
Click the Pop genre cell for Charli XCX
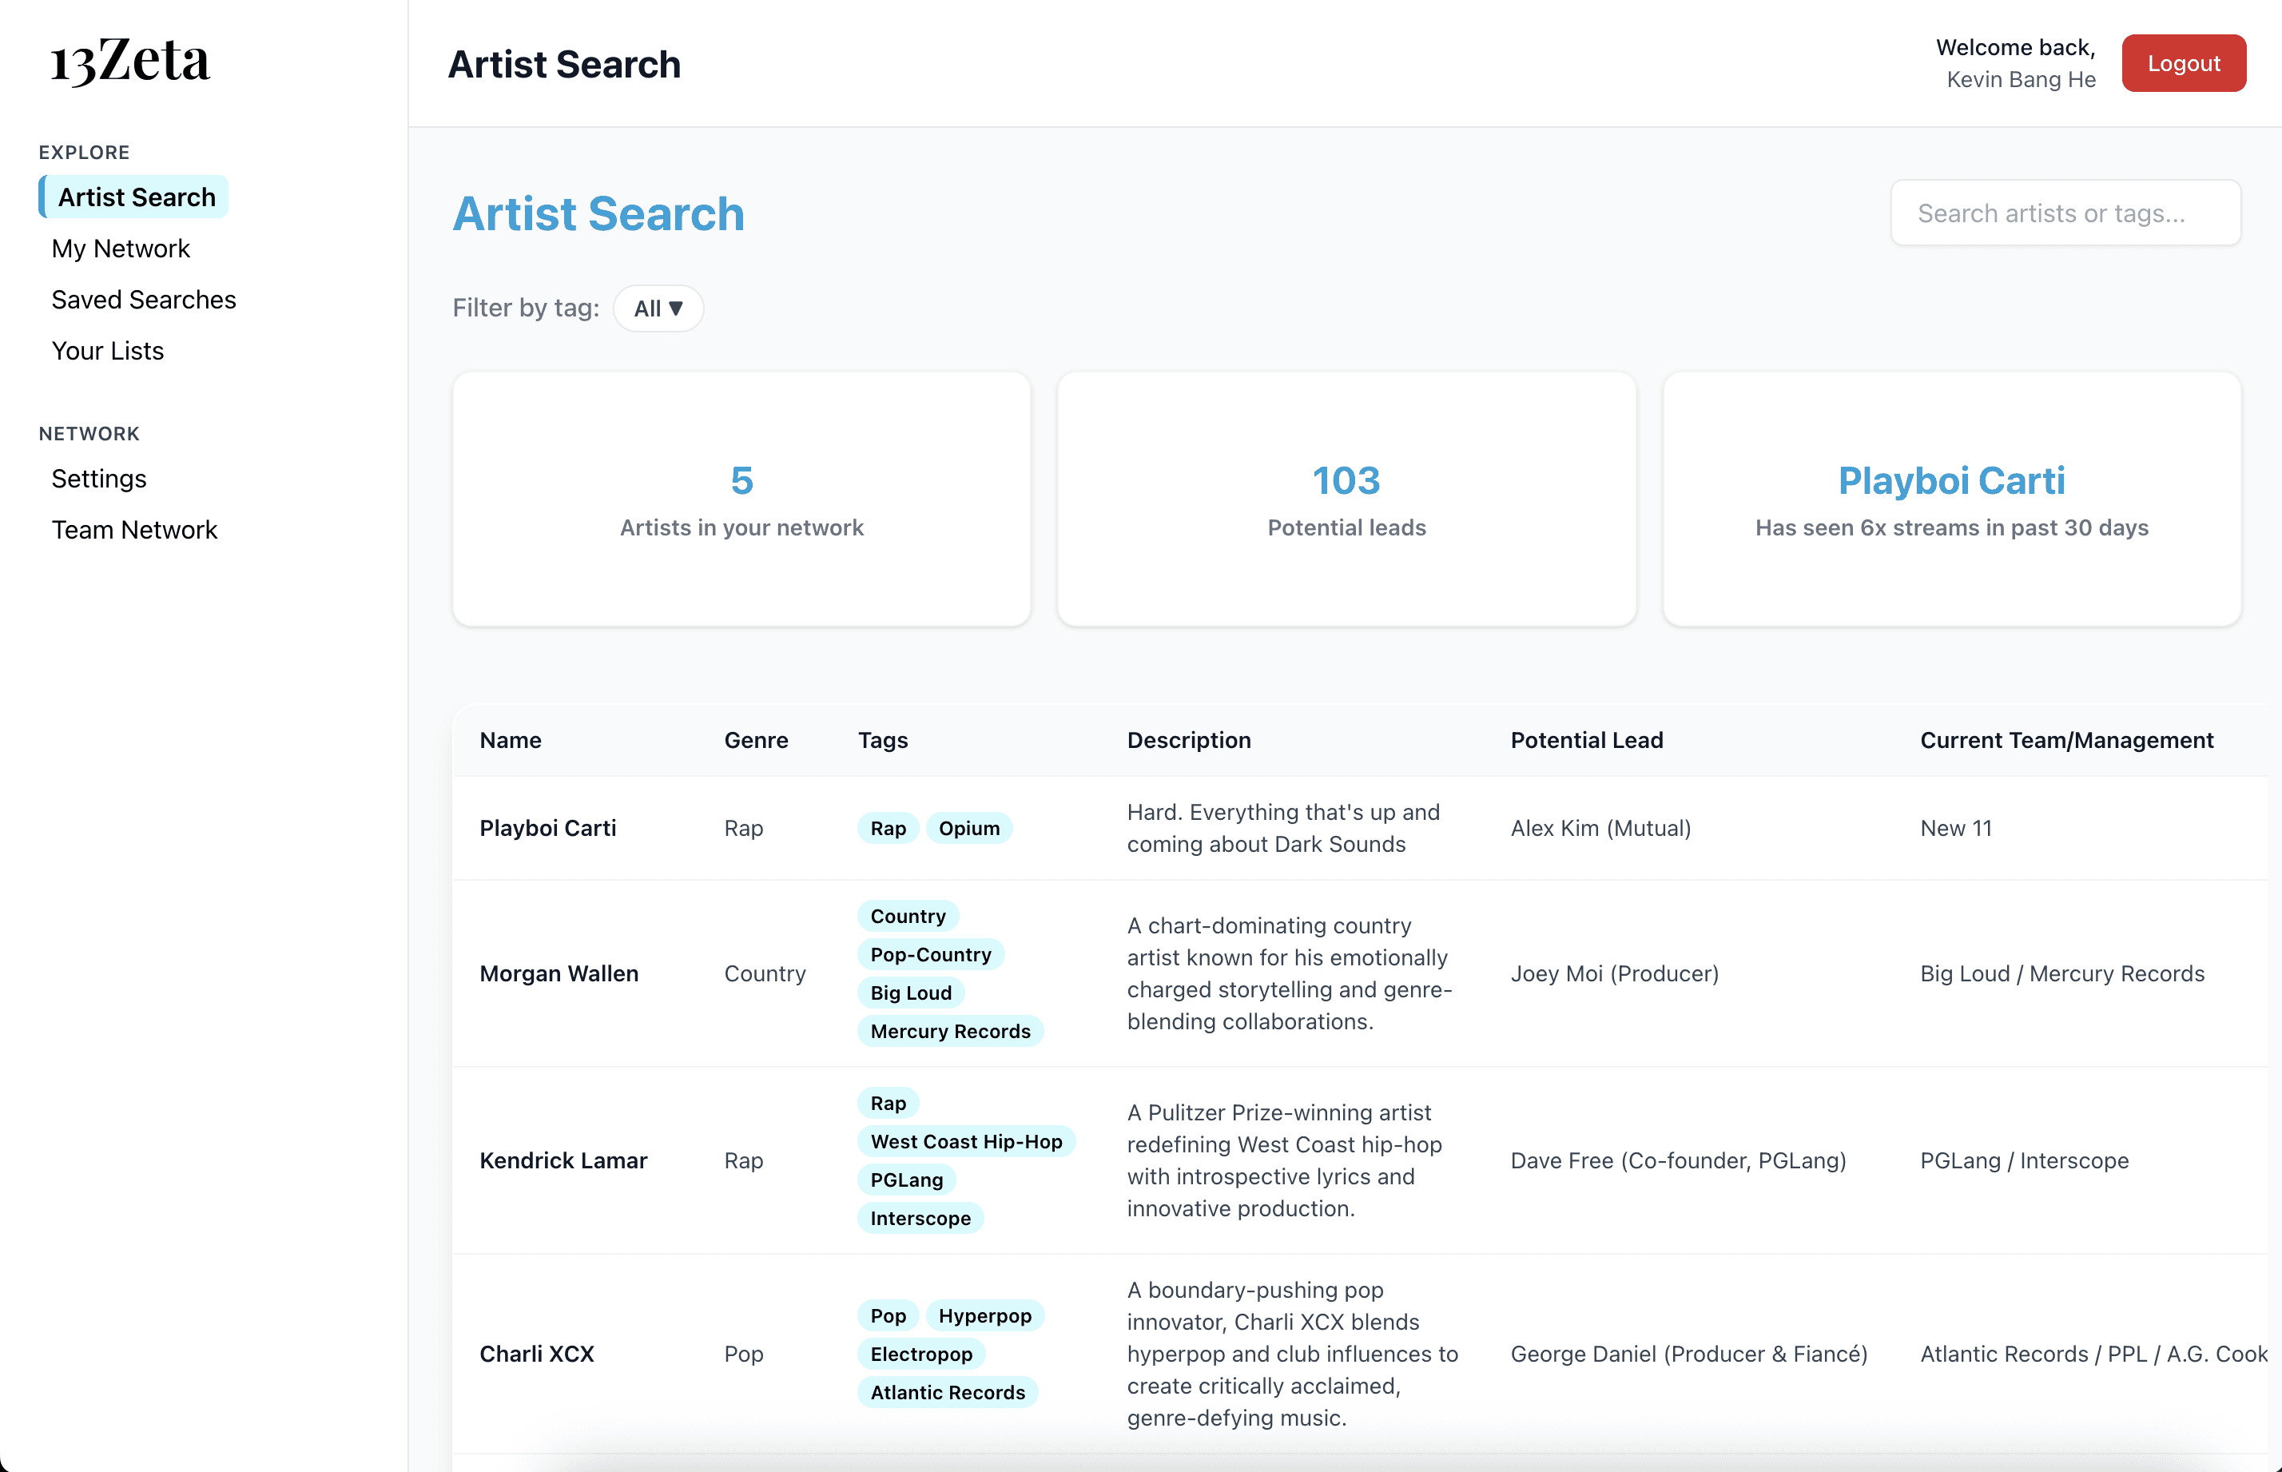743,1354
